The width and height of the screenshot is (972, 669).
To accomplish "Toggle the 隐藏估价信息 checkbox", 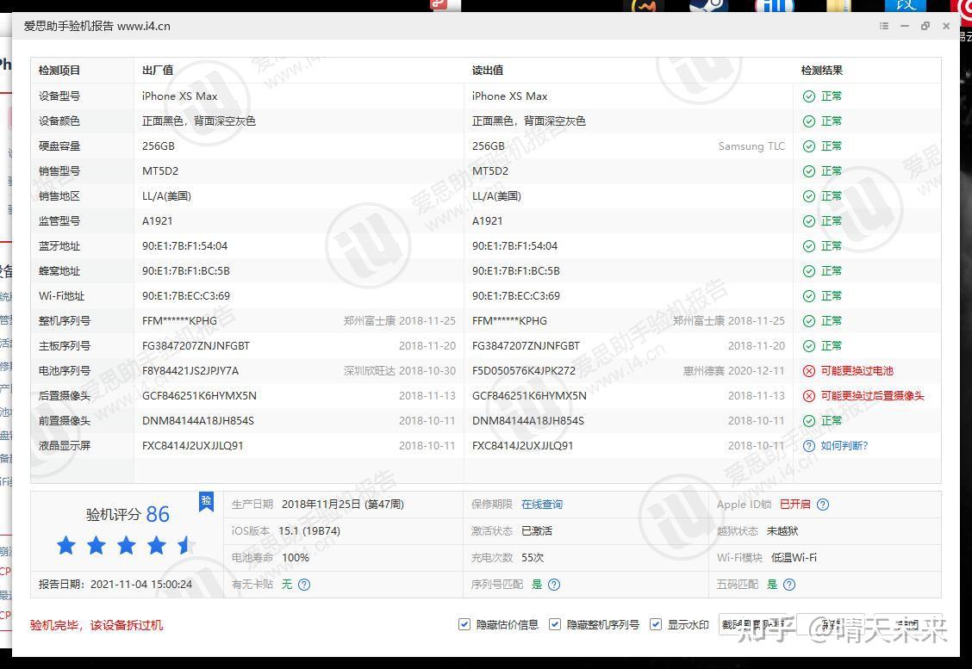I will pyautogui.click(x=464, y=624).
